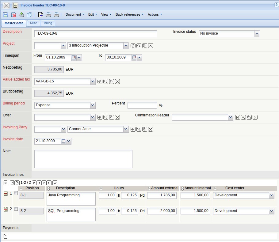Click the search icon beside Project field

pos(139,46)
